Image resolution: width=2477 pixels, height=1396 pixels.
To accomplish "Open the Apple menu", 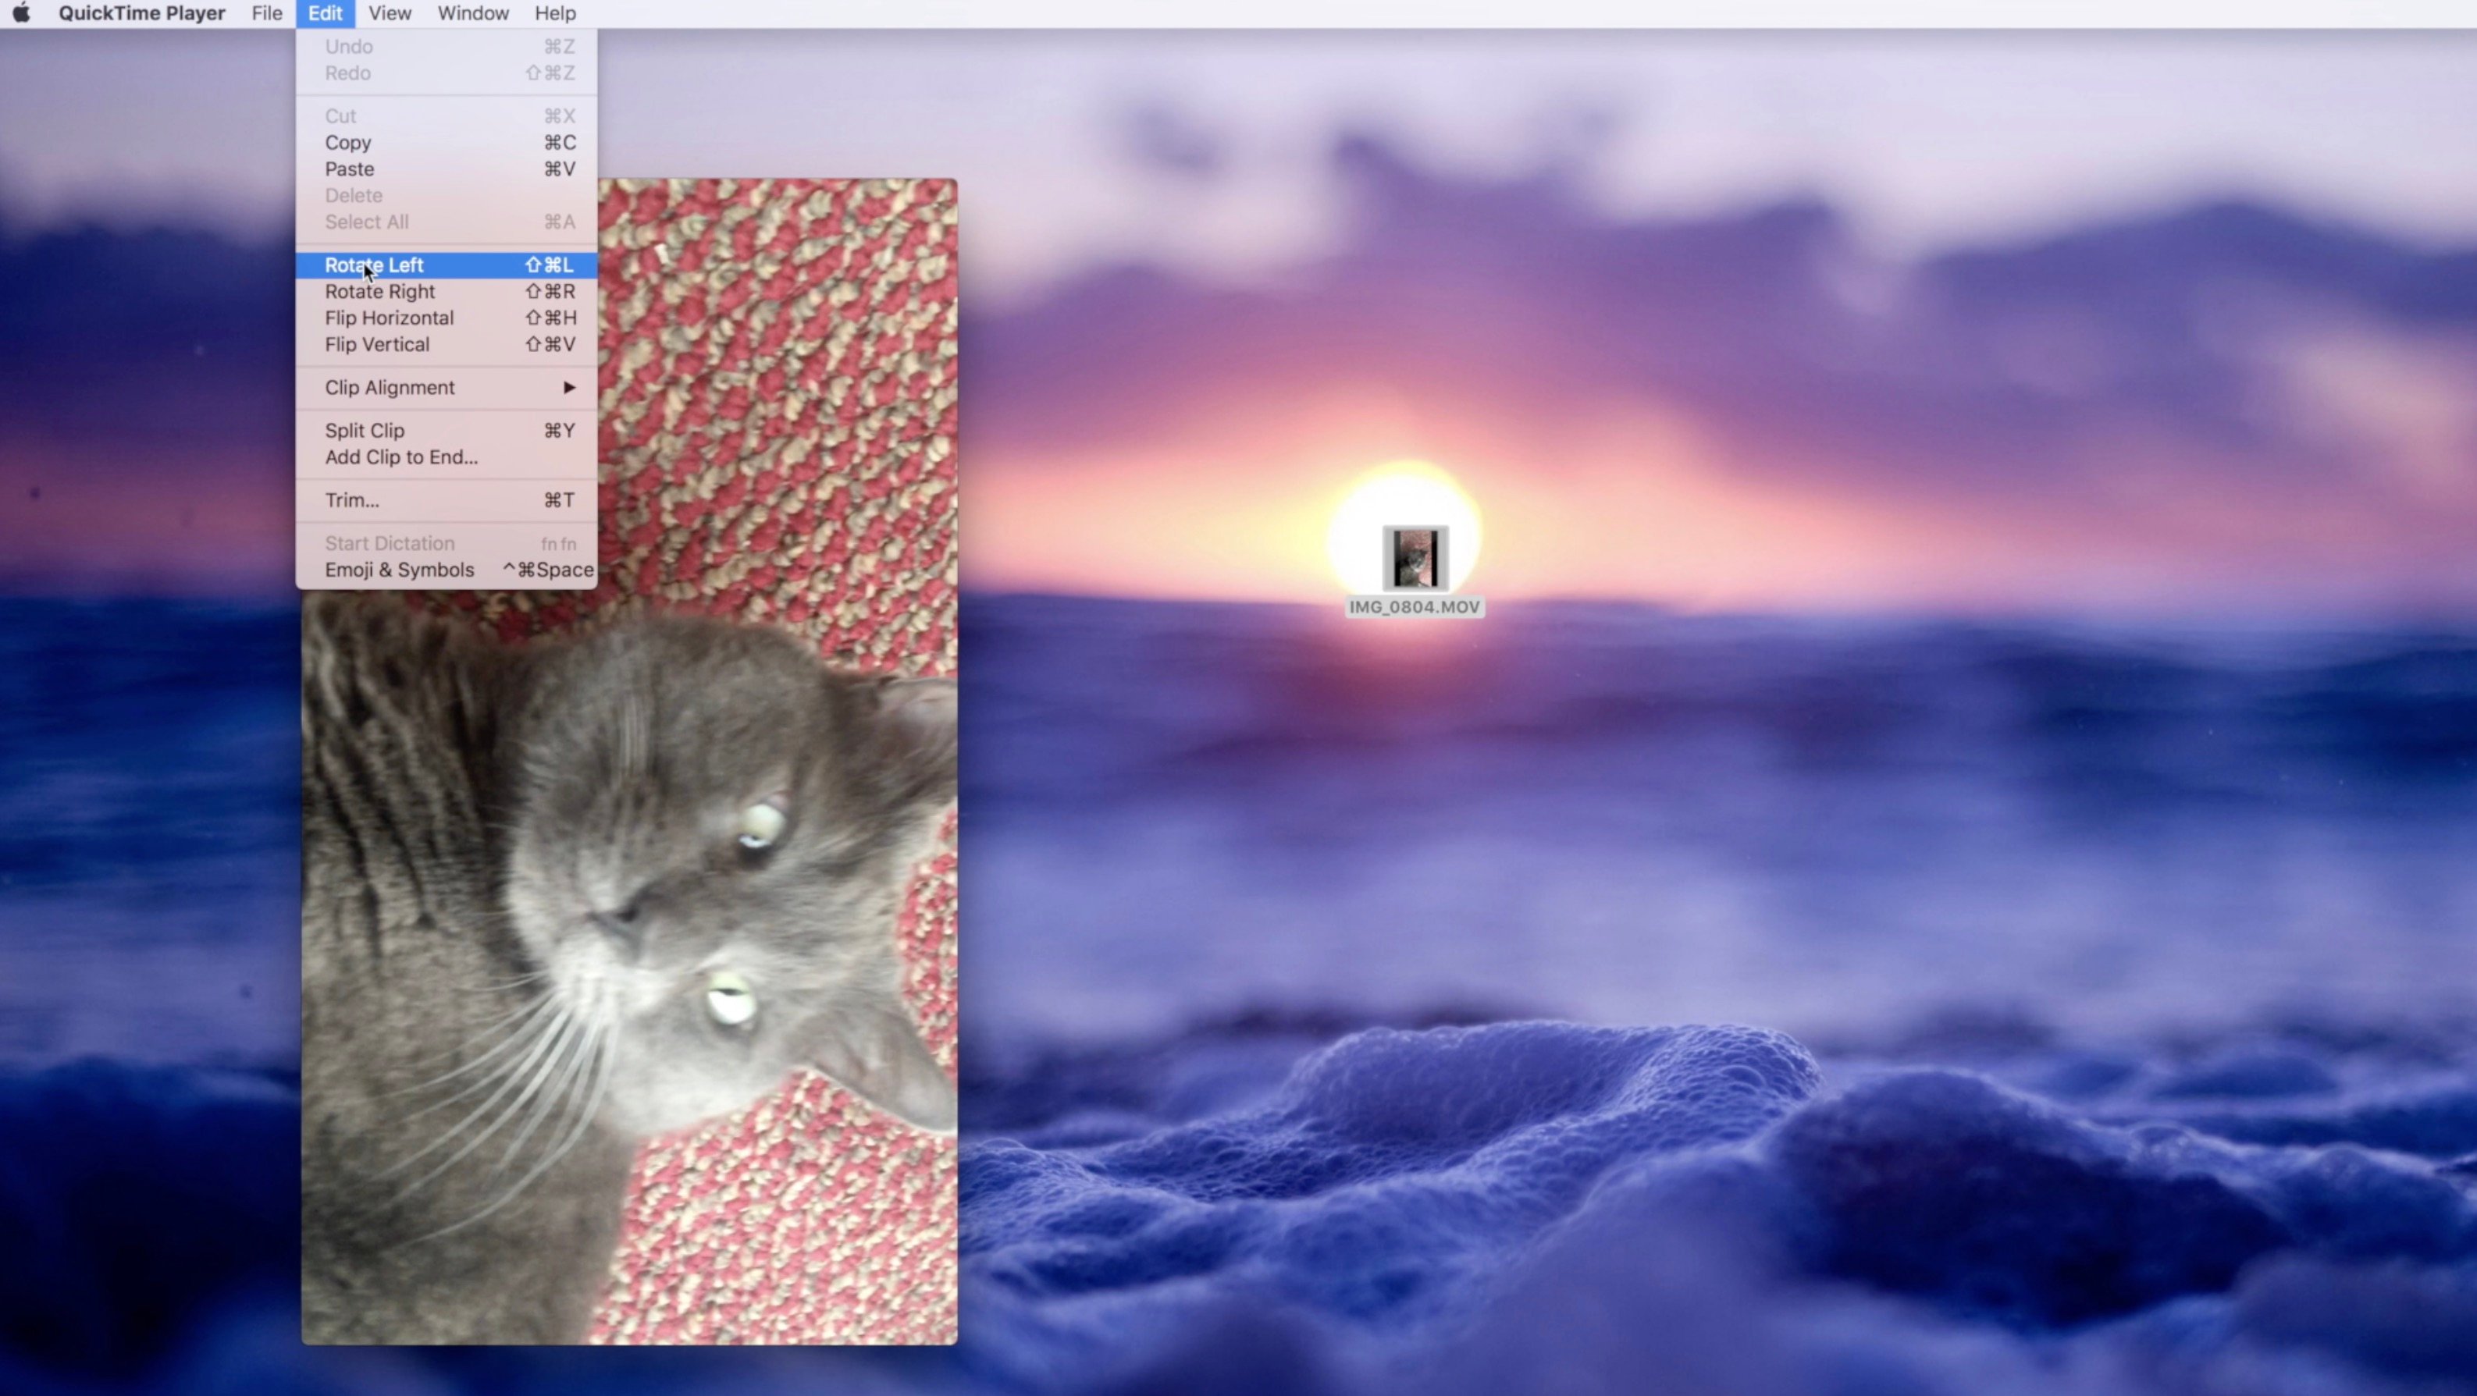I will coord(21,13).
